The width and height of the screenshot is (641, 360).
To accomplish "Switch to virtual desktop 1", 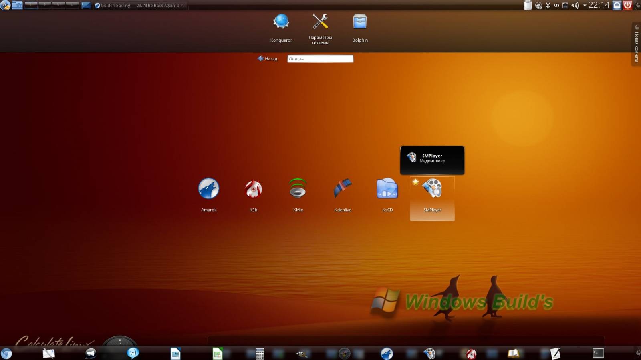I will [31, 5].
